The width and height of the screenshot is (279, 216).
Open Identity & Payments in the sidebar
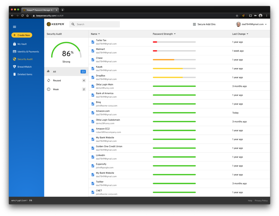pos(28,51)
